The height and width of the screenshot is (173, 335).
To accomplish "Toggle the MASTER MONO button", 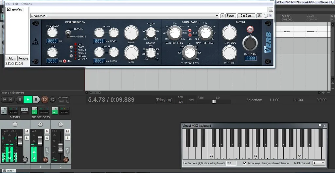I will pos(24,111).
